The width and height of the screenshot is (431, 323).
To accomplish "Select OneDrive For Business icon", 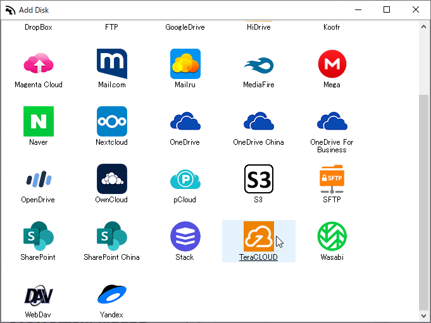I will (x=332, y=121).
